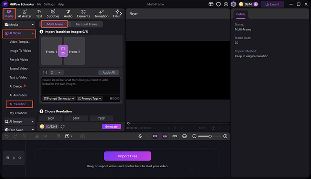Click the timeline zoom slider

(x=210, y=136)
